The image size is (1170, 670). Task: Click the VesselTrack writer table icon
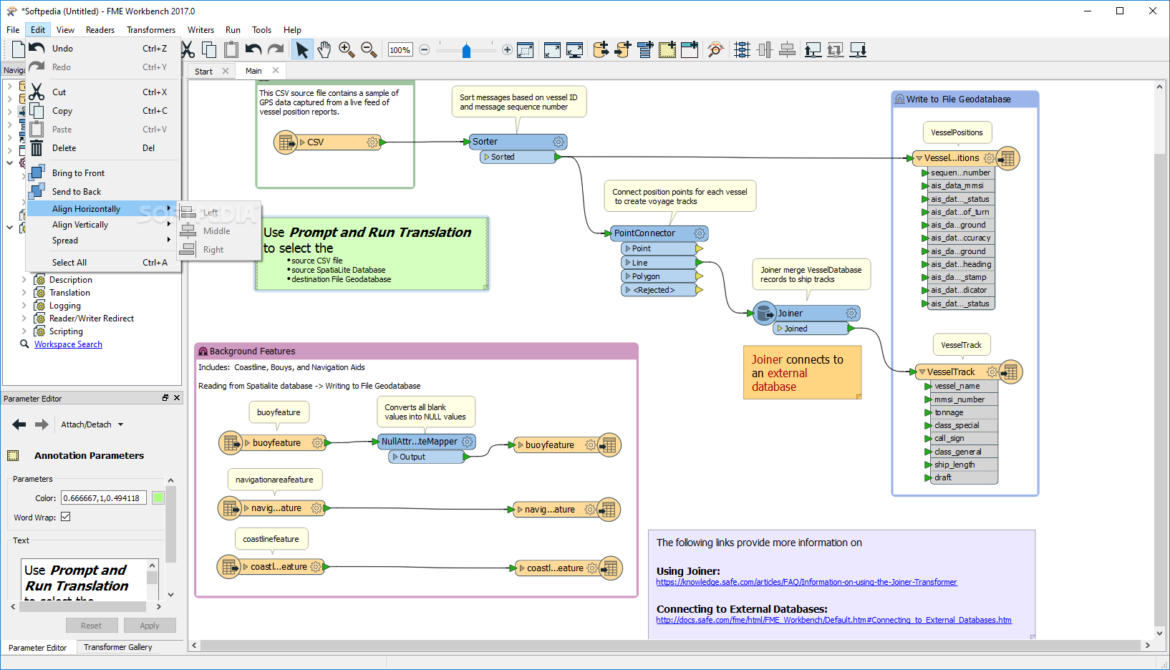[x=1010, y=372]
